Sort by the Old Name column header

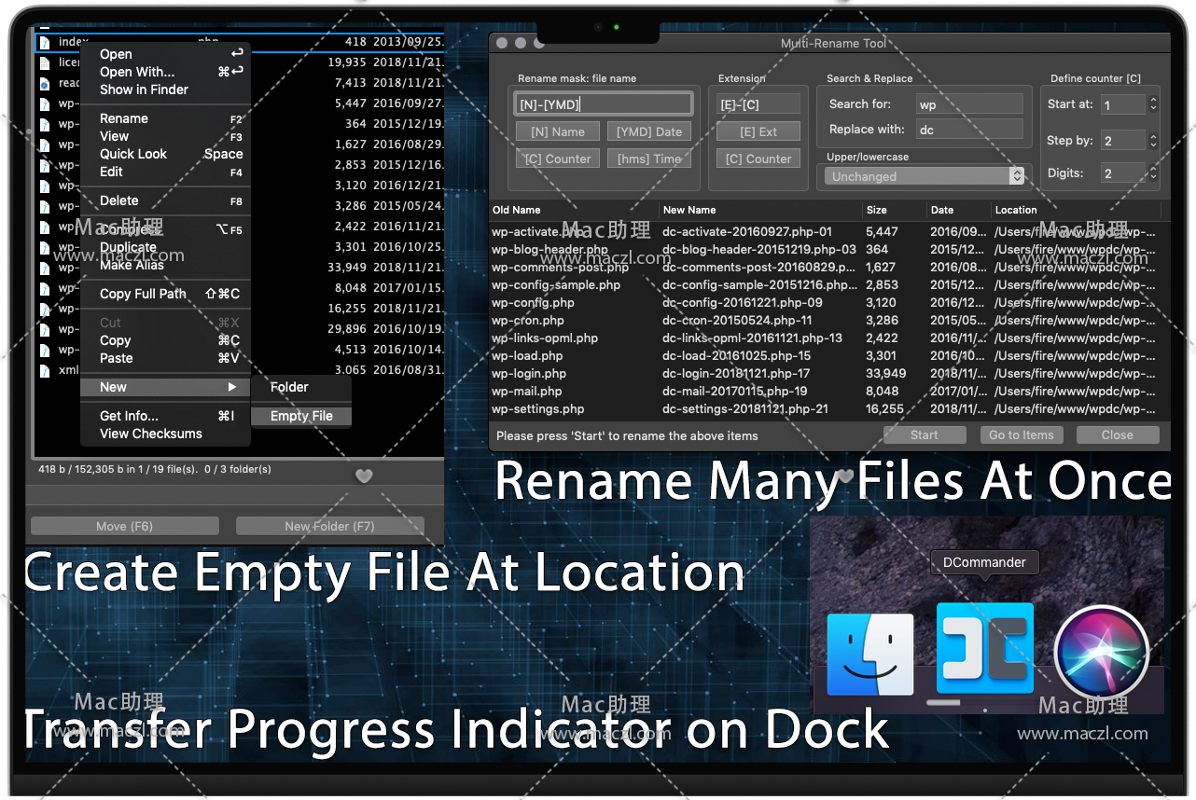point(575,210)
